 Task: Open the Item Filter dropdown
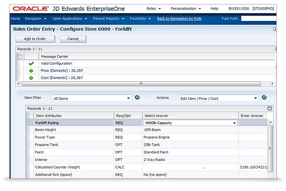click(92, 98)
